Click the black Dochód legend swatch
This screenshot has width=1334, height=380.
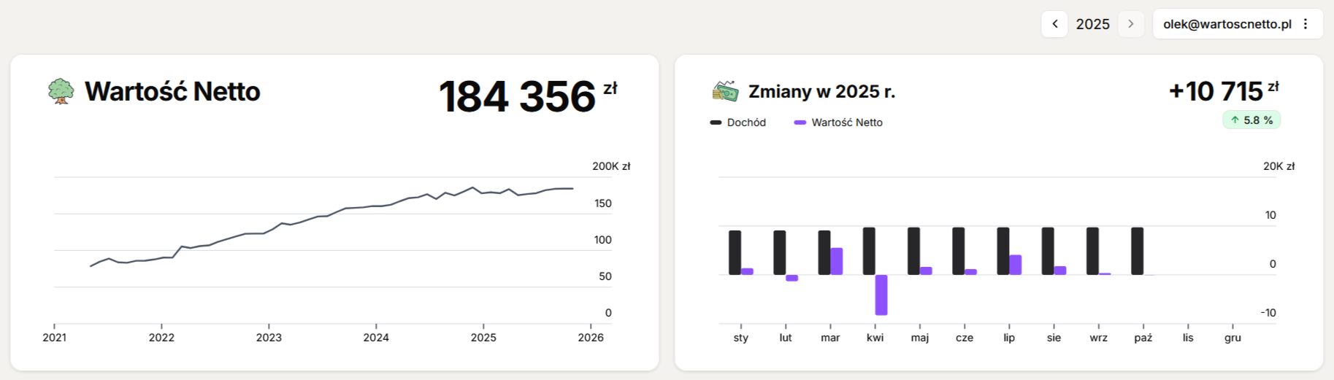coord(716,123)
